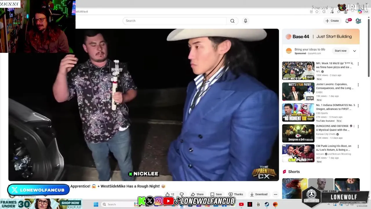Click the NFL channel name link

318,71
